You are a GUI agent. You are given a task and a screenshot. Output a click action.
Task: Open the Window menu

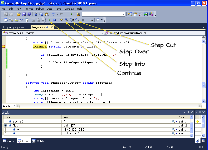69,9
